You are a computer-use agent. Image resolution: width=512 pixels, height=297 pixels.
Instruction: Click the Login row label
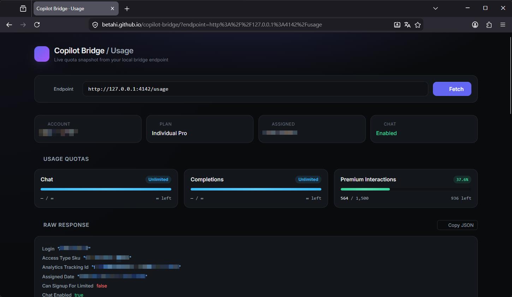pos(48,249)
